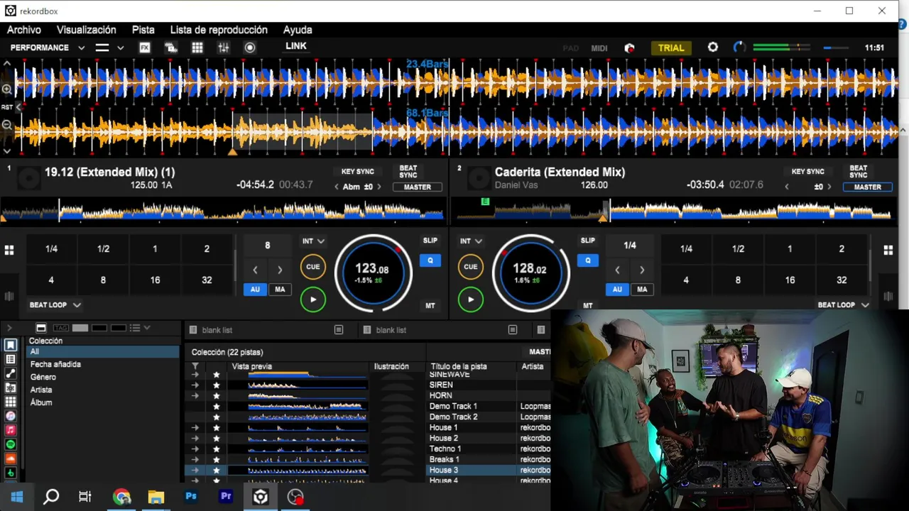Open the recording panel icon
The image size is (909, 511).
(x=250, y=48)
